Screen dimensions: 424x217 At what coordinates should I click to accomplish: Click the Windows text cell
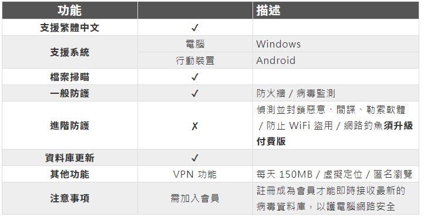coord(278,44)
